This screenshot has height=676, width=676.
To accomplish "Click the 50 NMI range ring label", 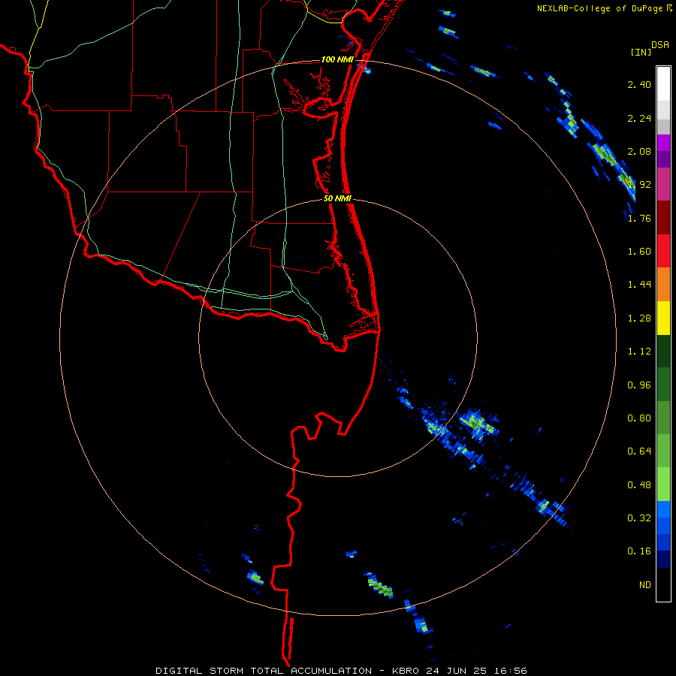I will (x=337, y=199).
